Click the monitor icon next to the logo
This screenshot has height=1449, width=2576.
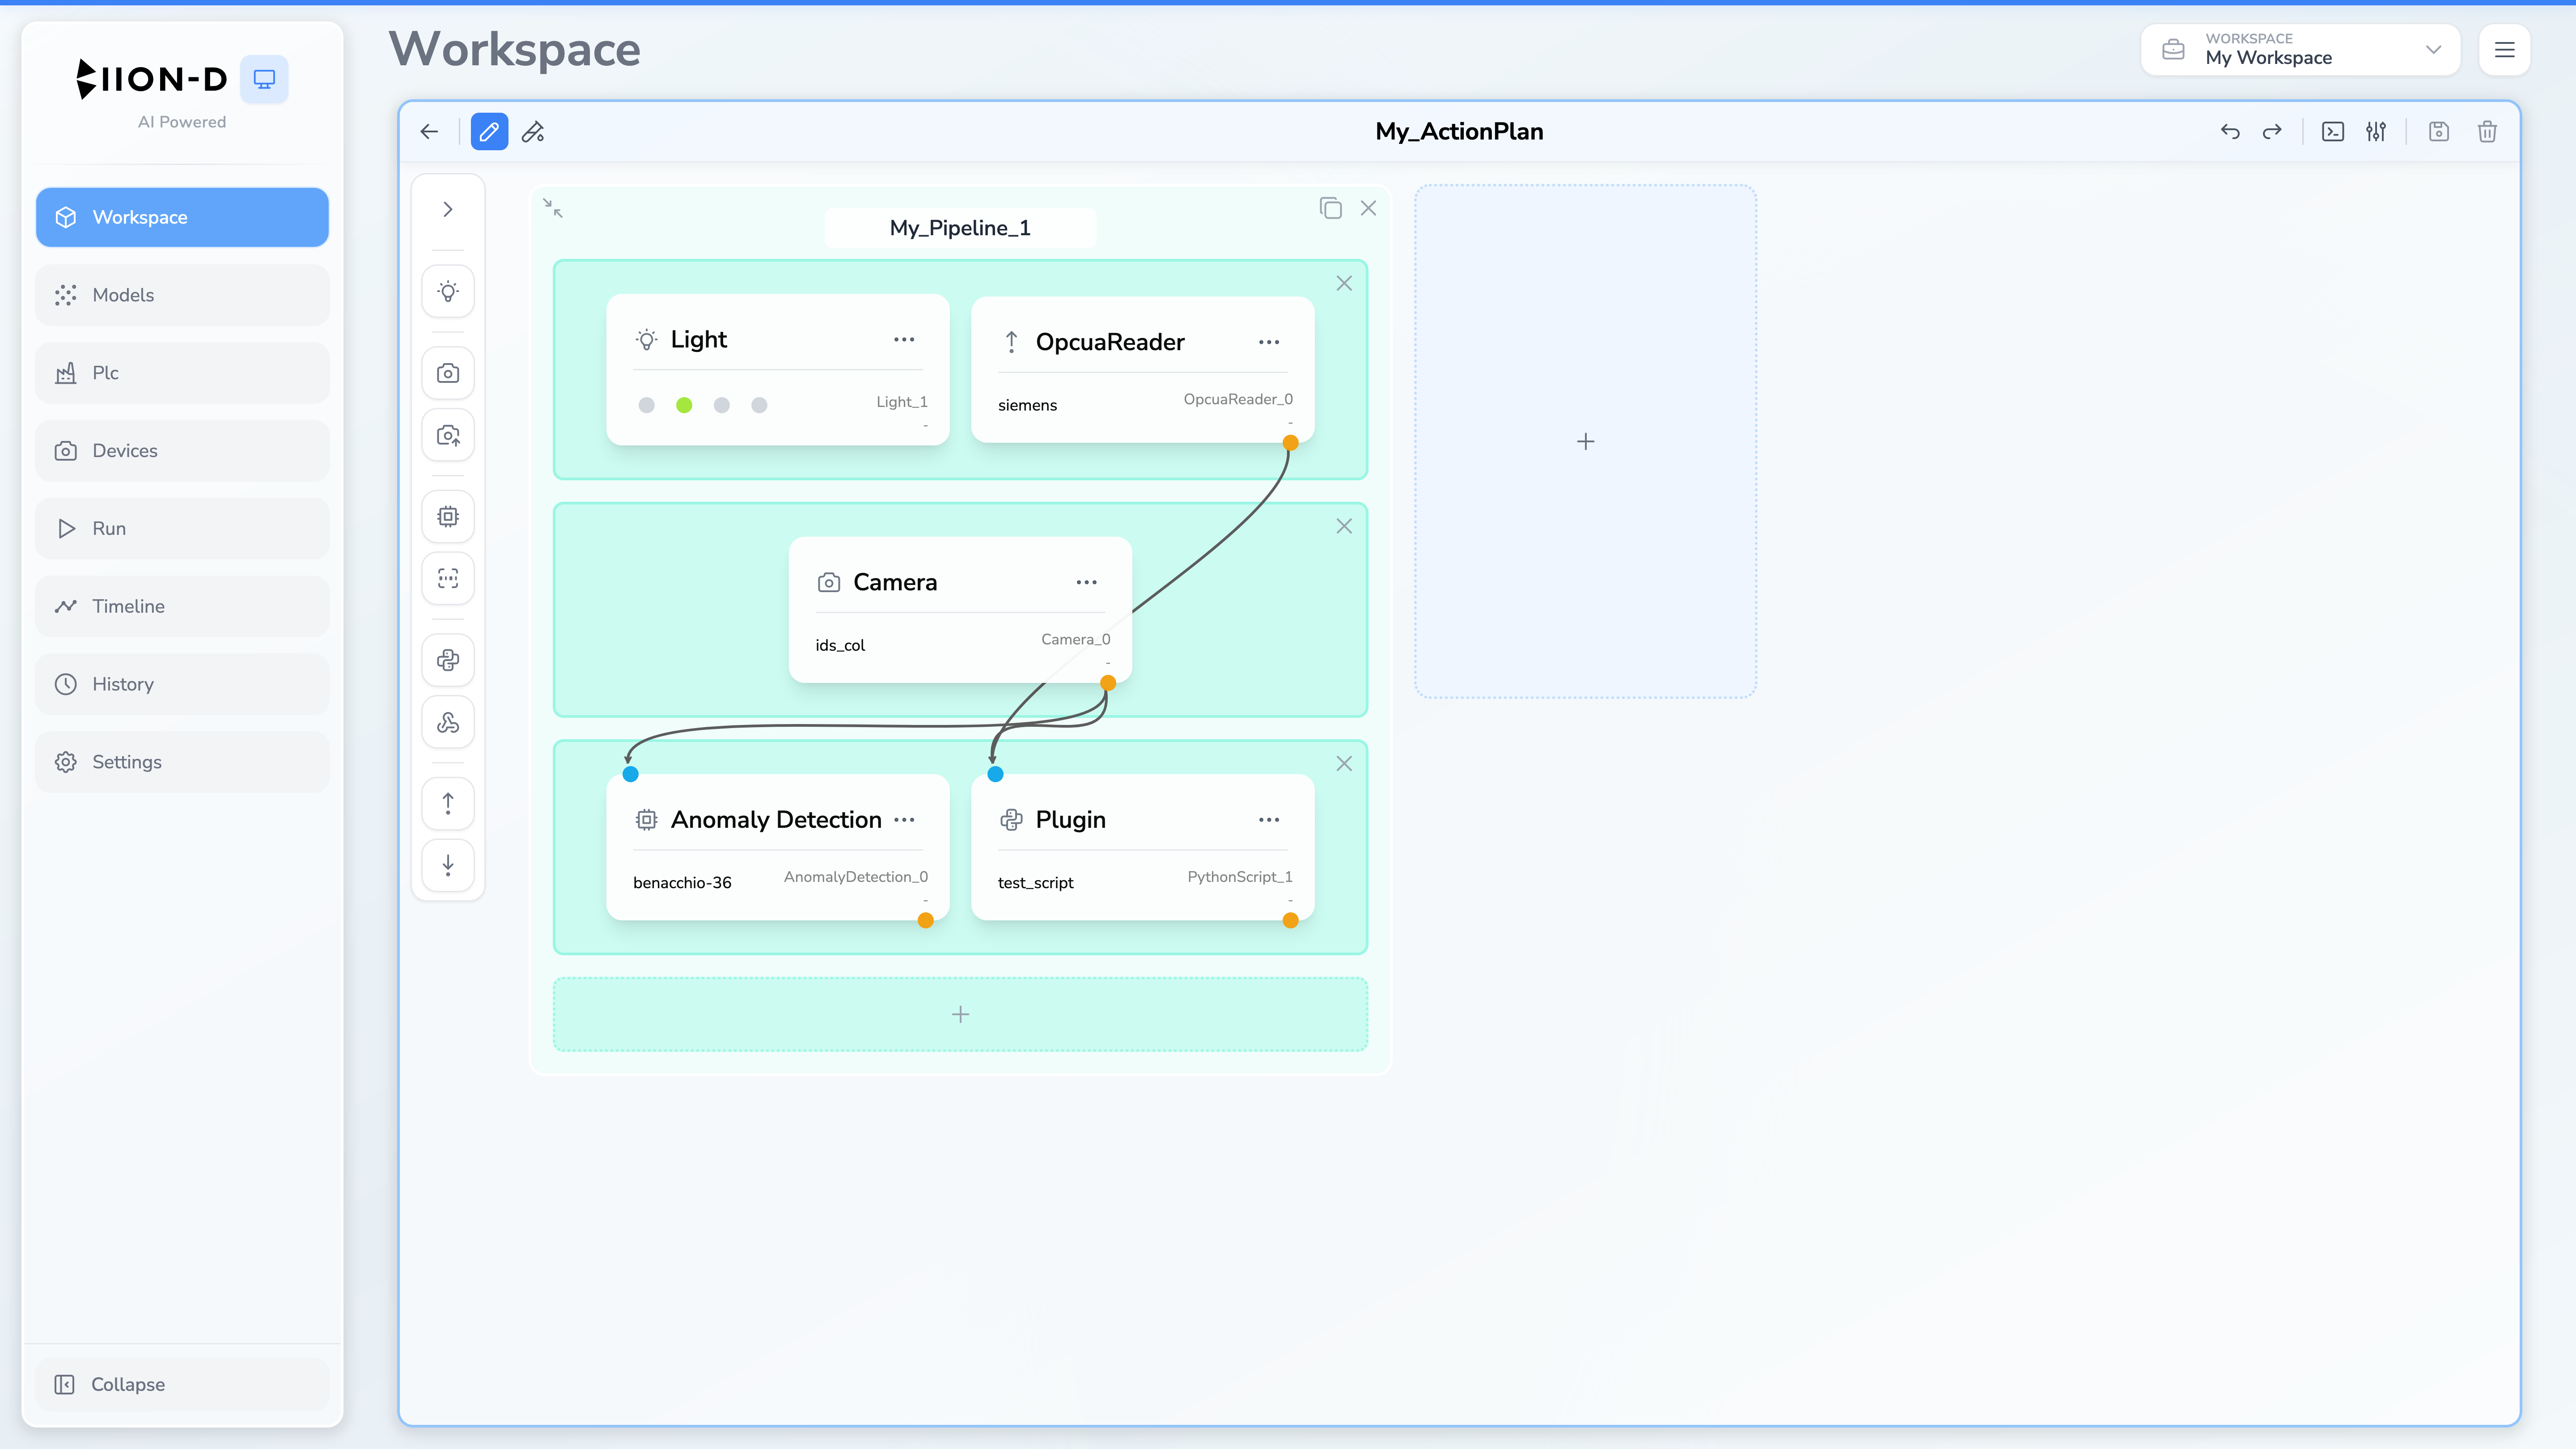pyautogui.click(x=264, y=79)
